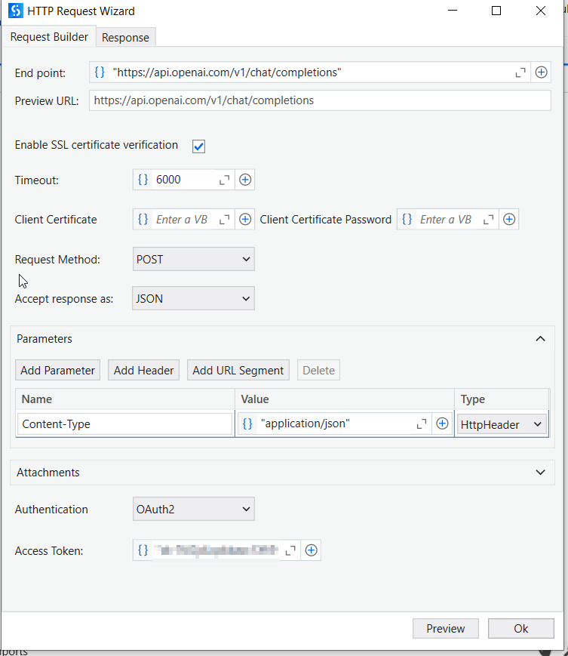Viewport: 568px width, 656px height.
Task: Click the Preview button
Action: click(x=446, y=628)
